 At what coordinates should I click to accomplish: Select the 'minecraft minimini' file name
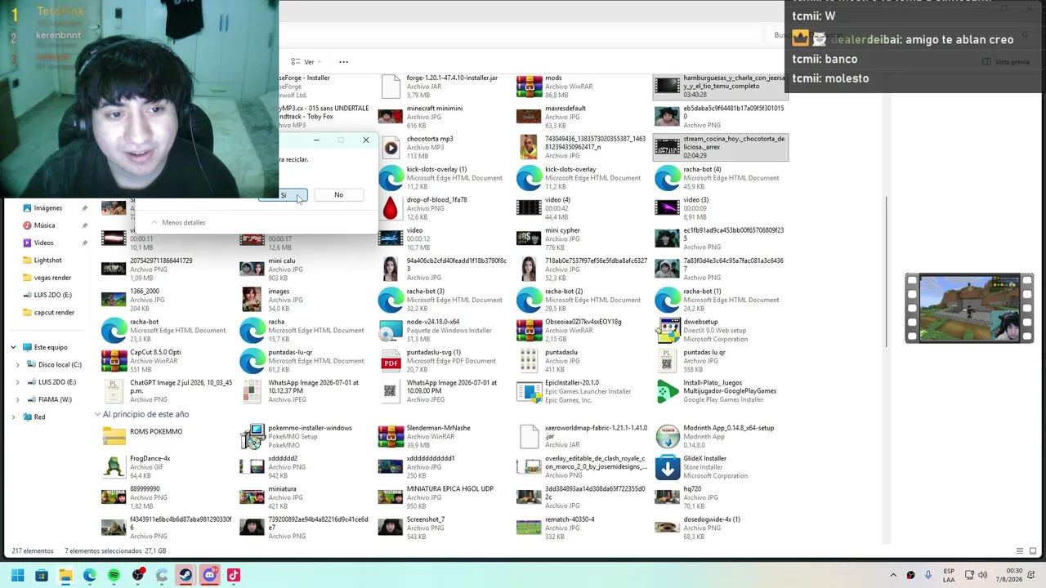pyautogui.click(x=434, y=109)
